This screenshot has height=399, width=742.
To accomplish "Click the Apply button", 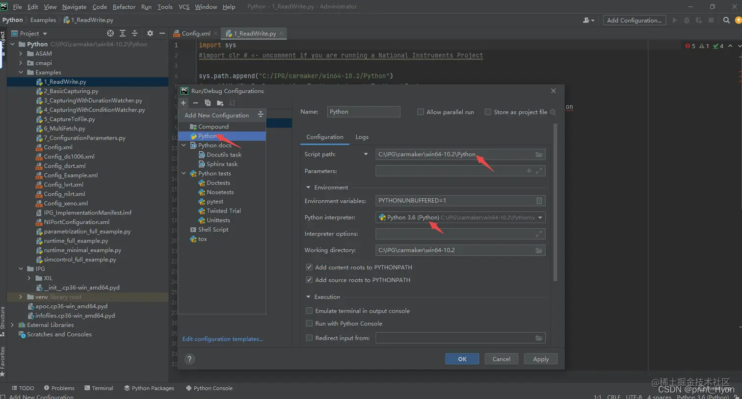I will 541,359.
